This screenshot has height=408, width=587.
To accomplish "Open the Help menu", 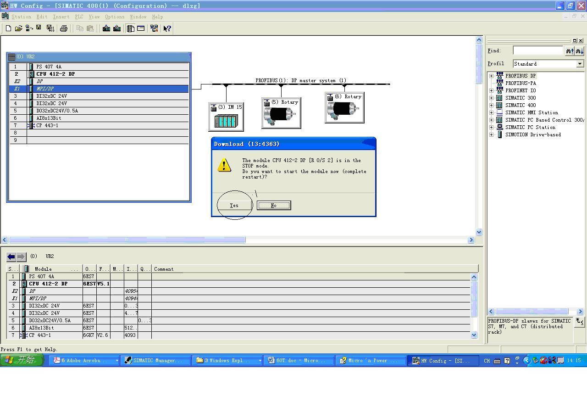I will pyautogui.click(x=157, y=17).
